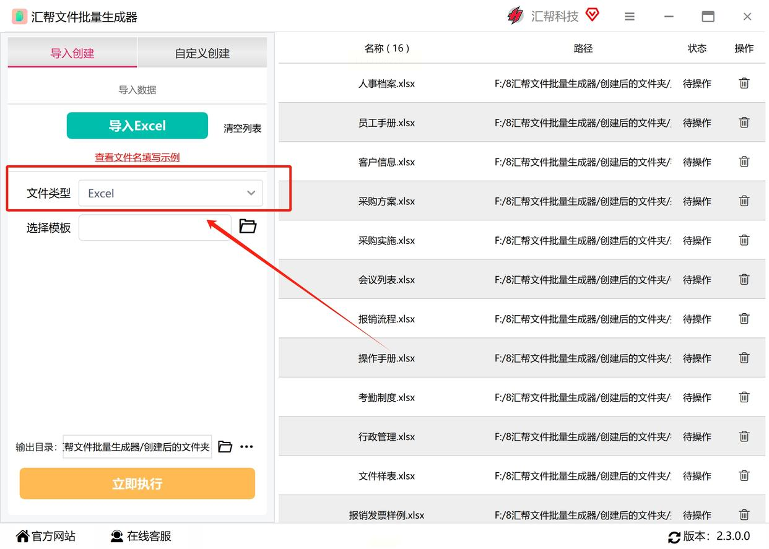The width and height of the screenshot is (769, 549).
Task: Select the 导入创建 tab
Action: 72,53
